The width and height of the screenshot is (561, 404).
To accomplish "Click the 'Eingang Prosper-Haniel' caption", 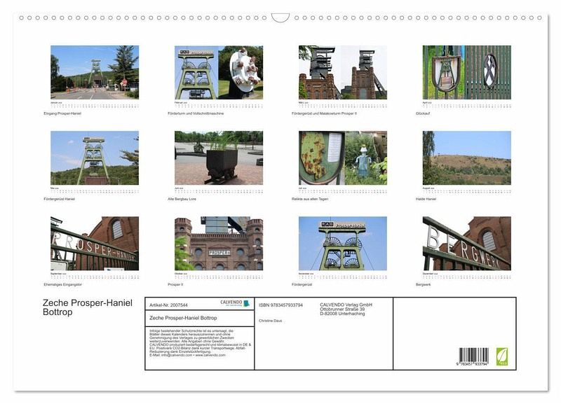I will click(x=62, y=113).
